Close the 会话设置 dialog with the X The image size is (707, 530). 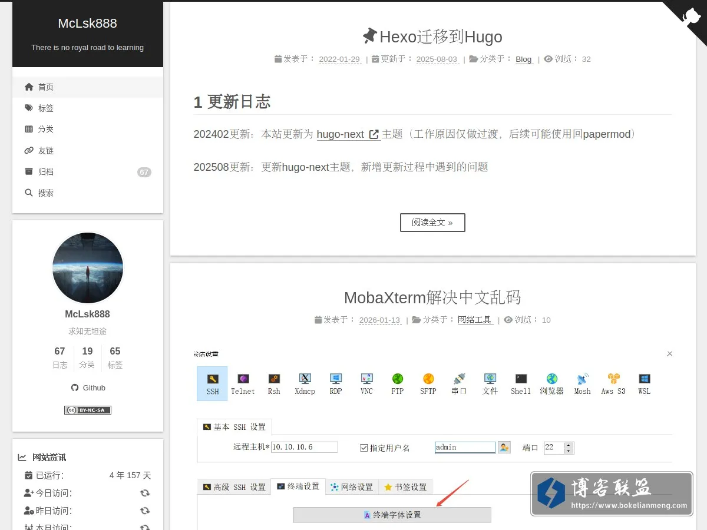tap(669, 354)
